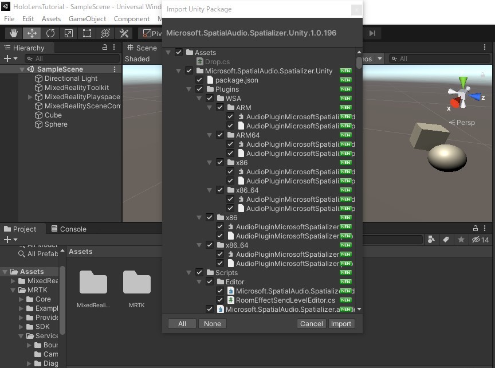The height and width of the screenshot is (368, 495).
Task: Open the File menu
Action: [x=9, y=19]
